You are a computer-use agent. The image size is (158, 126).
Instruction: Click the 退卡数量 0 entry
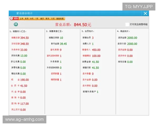(x=88, y=74)
